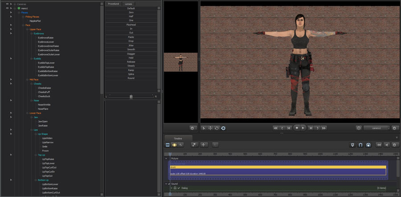Image resolution: width=401 pixels, height=197 pixels.
Task: Activate the Rotate manipulator tool
Action: point(217,128)
